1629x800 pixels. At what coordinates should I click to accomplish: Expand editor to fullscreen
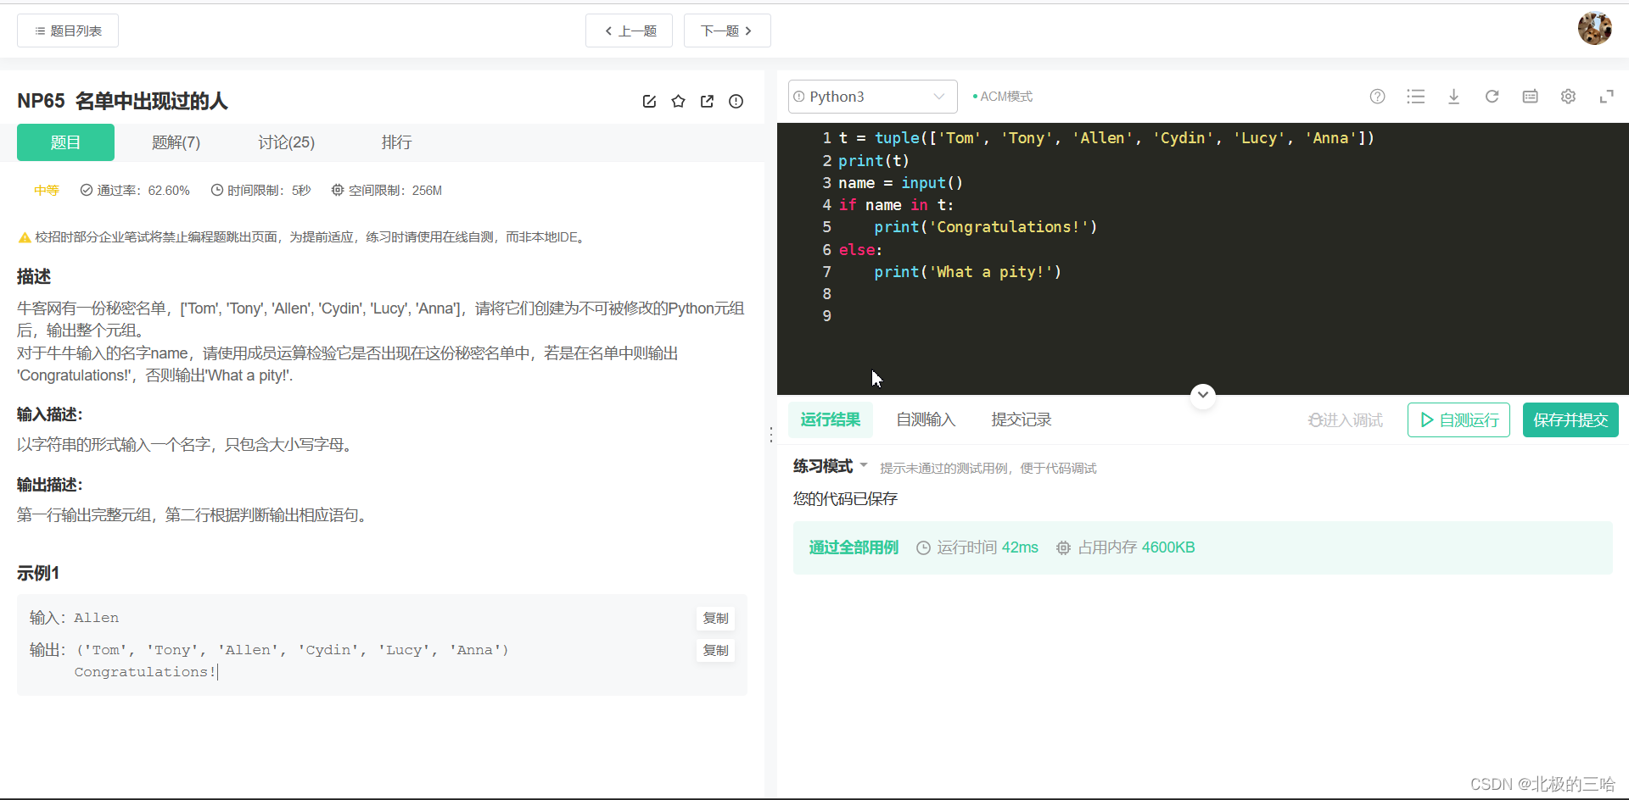click(x=1606, y=97)
